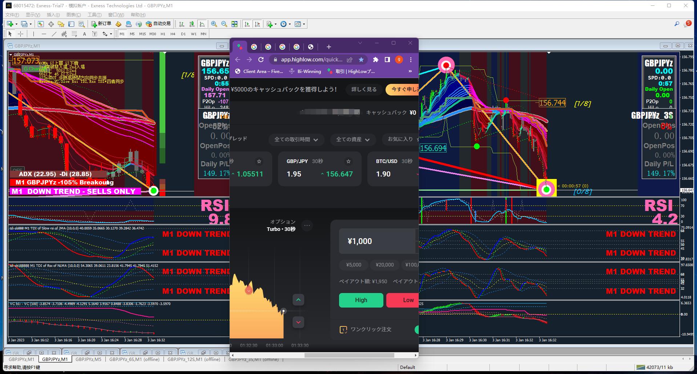Image resolution: width=697 pixels, height=374 pixels.
Task: Open the indicators list dropdown
Action: click(x=271, y=24)
